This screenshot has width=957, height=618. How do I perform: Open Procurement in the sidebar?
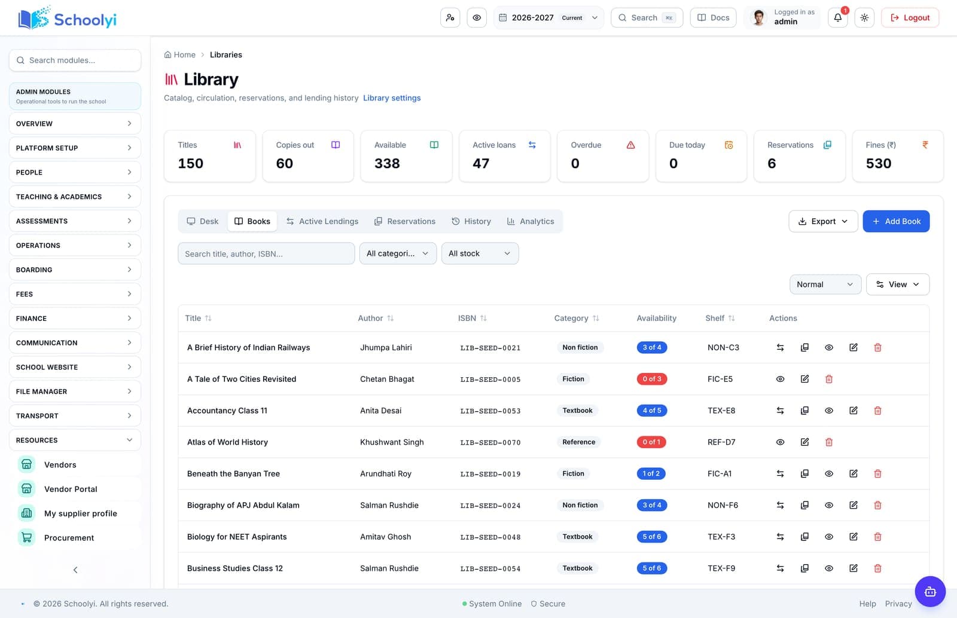75,537
